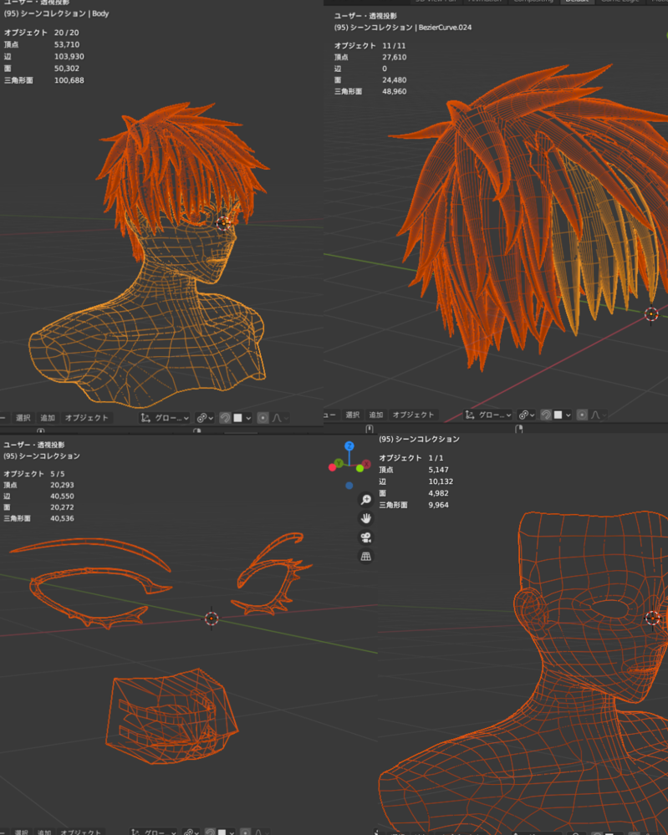Click the red X axis on navigation gizmo
This screenshot has height=835, width=668.
366,465
